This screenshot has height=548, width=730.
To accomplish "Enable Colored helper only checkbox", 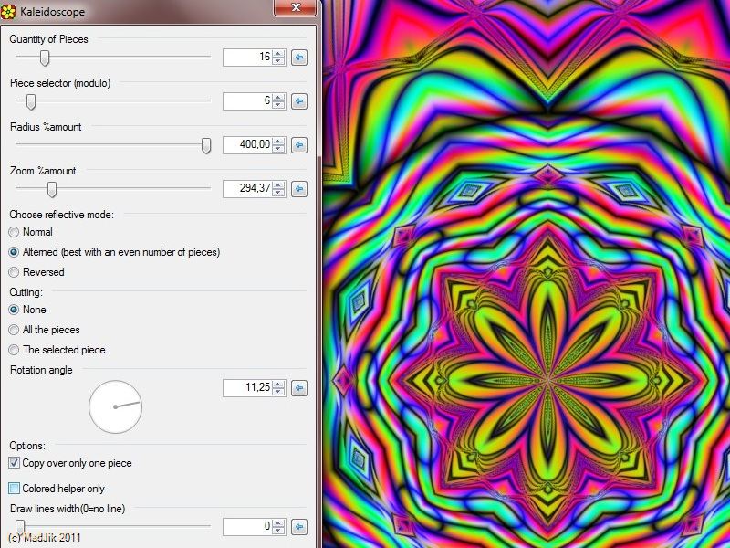I will [14, 489].
